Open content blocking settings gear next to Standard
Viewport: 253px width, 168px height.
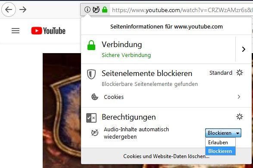(240, 73)
